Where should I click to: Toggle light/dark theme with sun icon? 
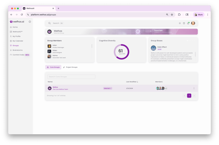coord(180,23)
